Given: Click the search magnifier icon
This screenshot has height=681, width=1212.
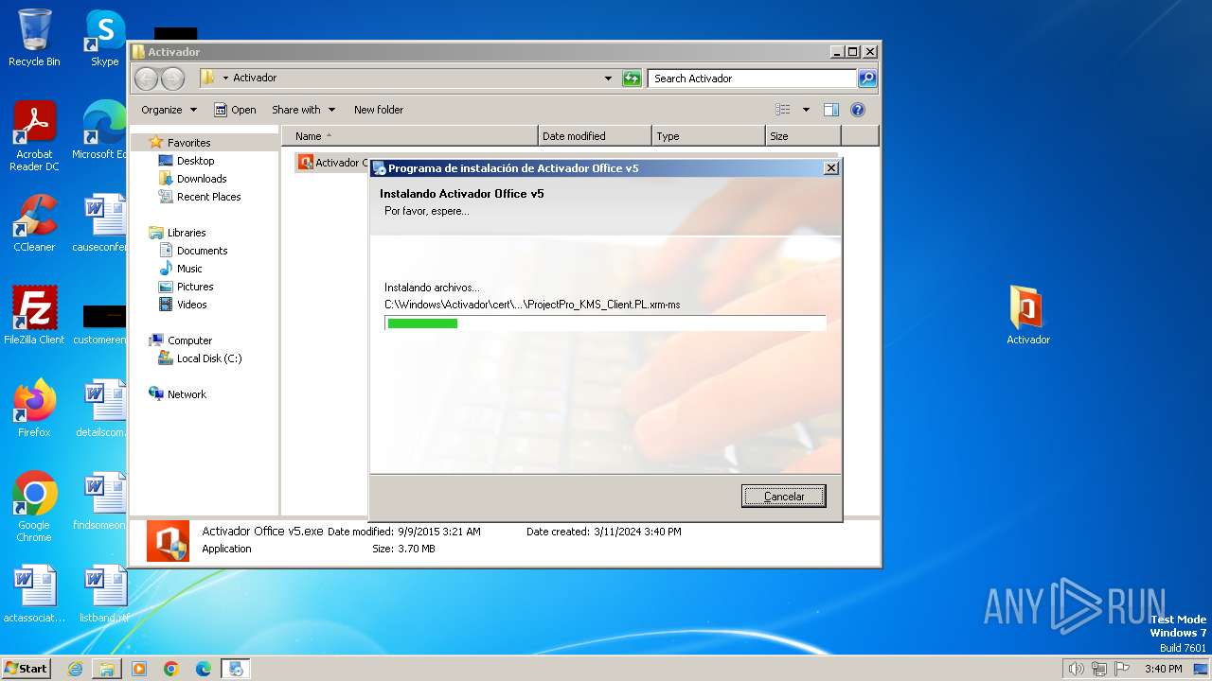Looking at the screenshot, I should click(867, 79).
